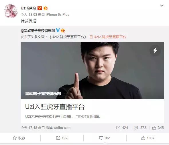Click the crown icon next to 皇族电子竞技俱乐部
Viewport: 169px width, 145px height.
point(63,31)
